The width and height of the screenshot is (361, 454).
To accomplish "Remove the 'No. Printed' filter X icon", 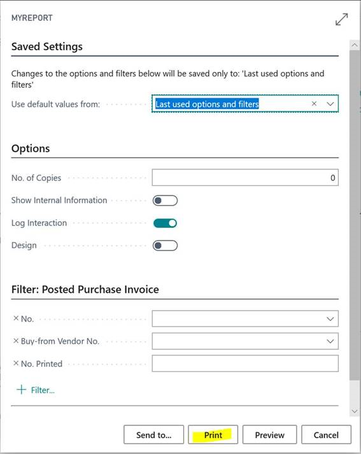I will [16, 363].
